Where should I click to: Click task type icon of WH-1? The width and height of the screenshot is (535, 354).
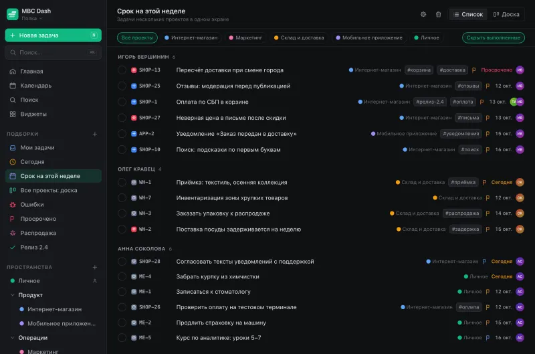(x=134, y=182)
